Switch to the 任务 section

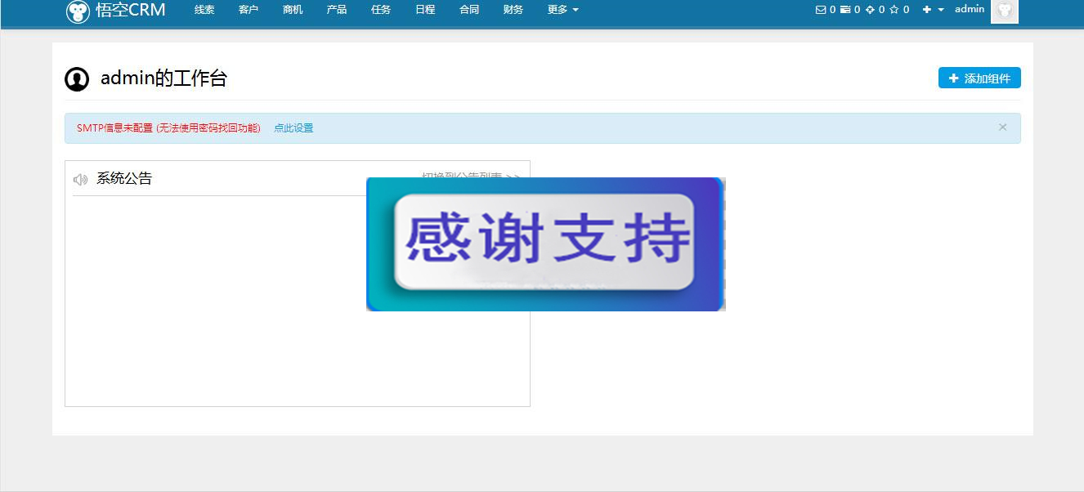pyautogui.click(x=380, y=9)
